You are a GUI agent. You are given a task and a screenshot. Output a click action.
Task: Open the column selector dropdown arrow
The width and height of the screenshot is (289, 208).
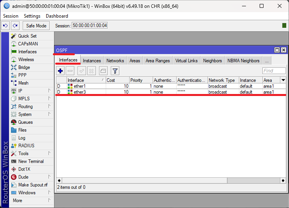pos(283,80)
